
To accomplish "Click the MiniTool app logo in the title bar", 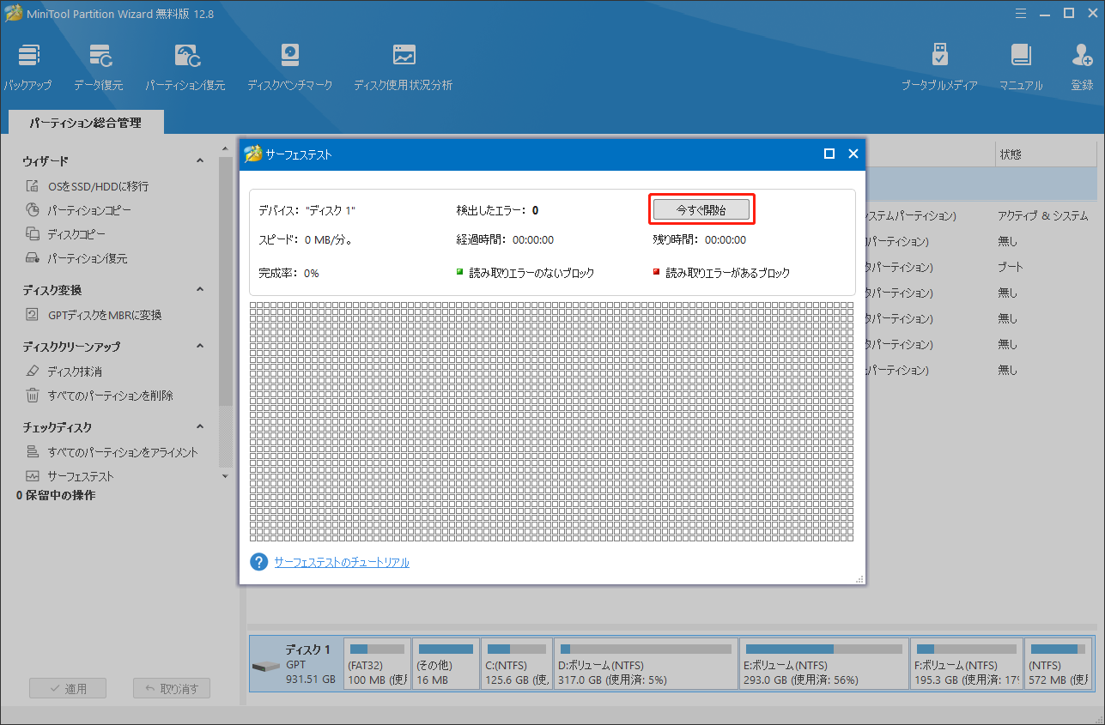I will click(13, 13).
